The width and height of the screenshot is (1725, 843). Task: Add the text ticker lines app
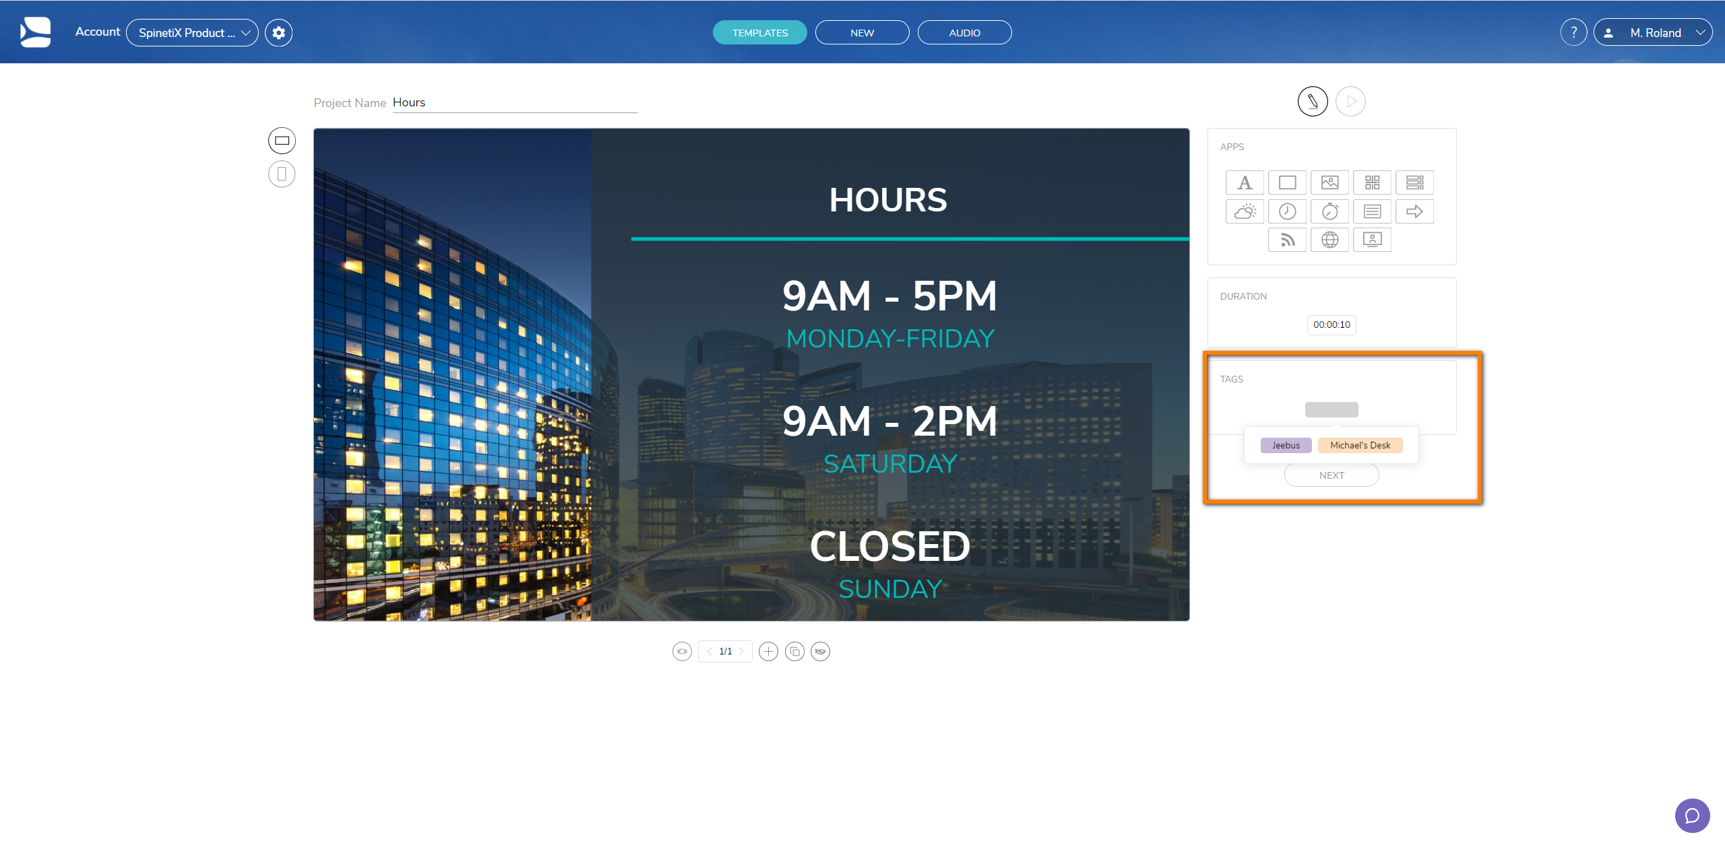click(x=1372, y=211)
